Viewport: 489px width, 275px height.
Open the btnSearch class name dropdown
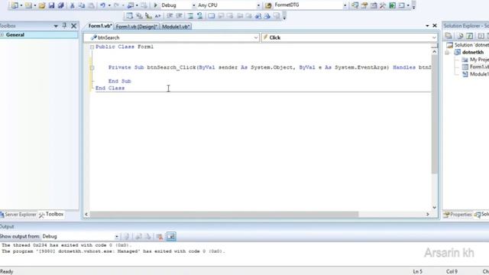256,37
